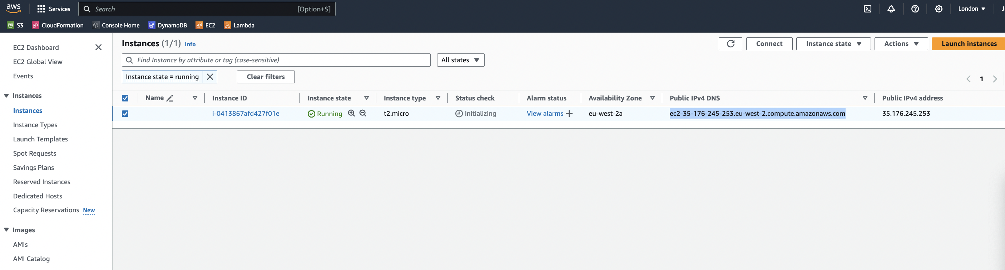1005x270 pixels.
Task: Open the London region dropdown
Action: pos(971,9)
